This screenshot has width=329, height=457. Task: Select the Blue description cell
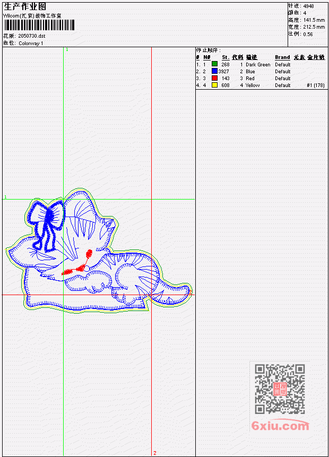point(250,72)
